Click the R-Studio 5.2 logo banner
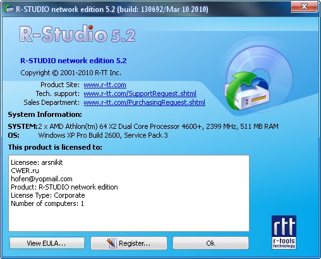 pyautogui.click(x=77, y=33)
